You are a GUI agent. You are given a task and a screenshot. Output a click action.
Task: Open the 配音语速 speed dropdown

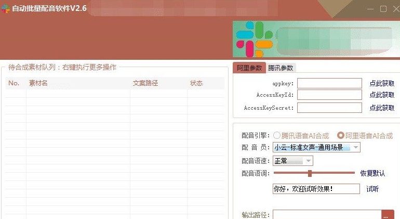292,161
